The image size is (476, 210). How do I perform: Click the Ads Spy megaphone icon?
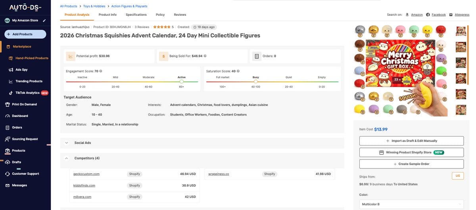11,70
